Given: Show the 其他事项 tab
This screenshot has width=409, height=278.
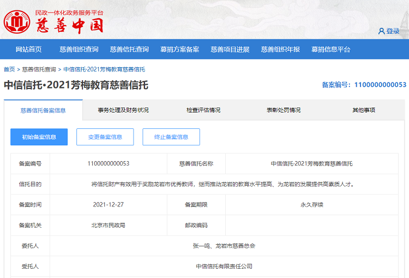Looking at the screenshot, I should (x=364, y=110).
